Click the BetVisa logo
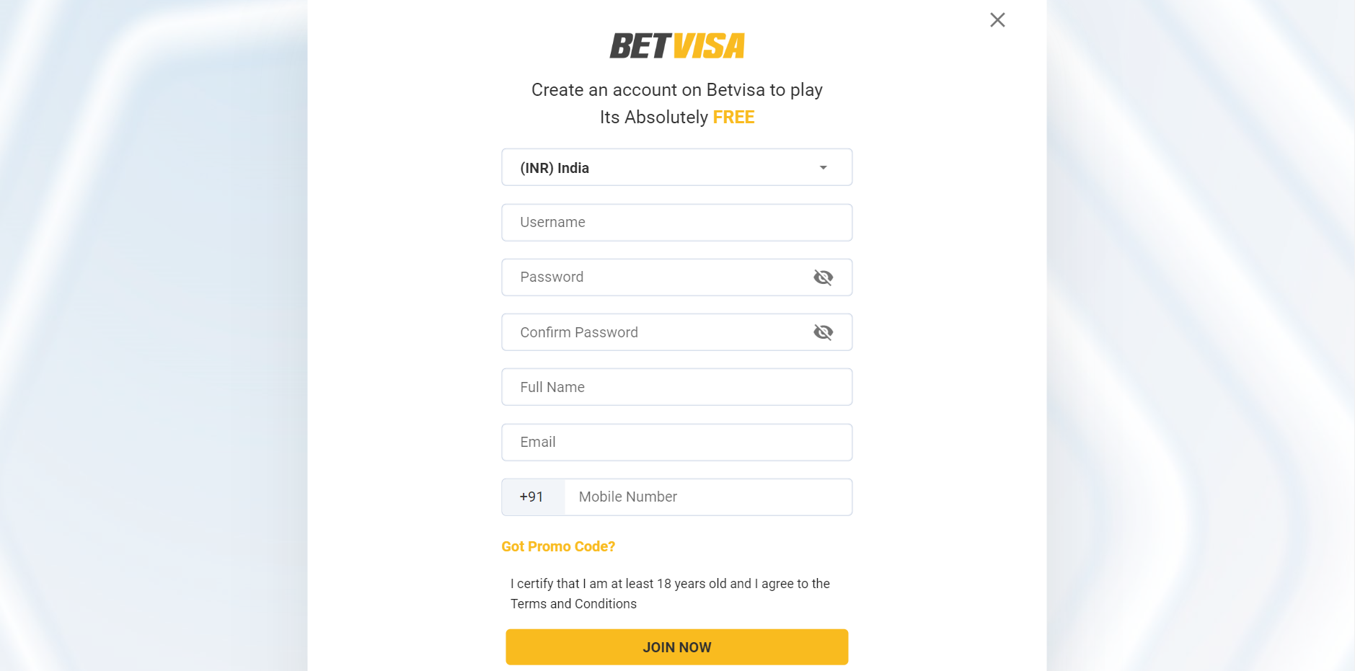Viewport: 1355px width, 671px height. pyautogui.click(x=676, y=46)
